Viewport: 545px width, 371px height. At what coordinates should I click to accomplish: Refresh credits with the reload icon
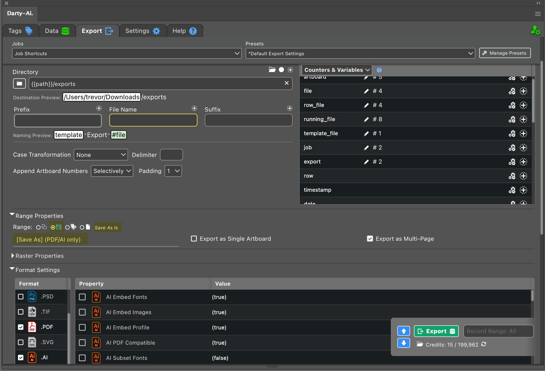point(484,344)
